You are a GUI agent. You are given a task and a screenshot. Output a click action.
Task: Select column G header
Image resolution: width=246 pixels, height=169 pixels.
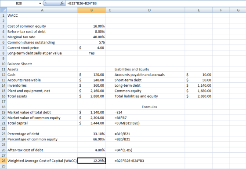[x=238, y=10]
